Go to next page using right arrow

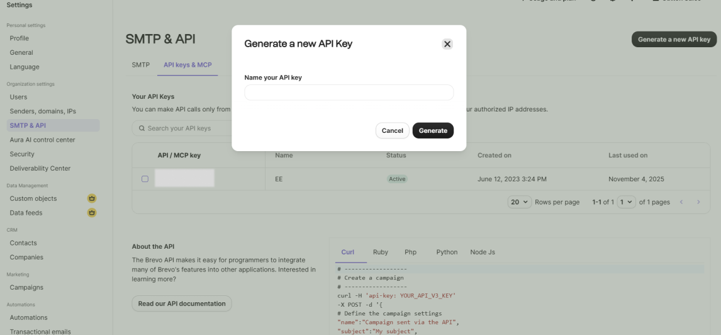click(698, 202)
